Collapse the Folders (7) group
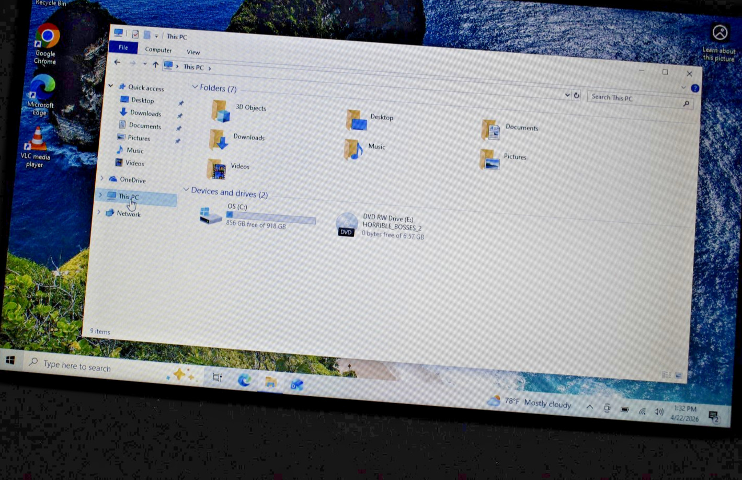 click(195, 87)
